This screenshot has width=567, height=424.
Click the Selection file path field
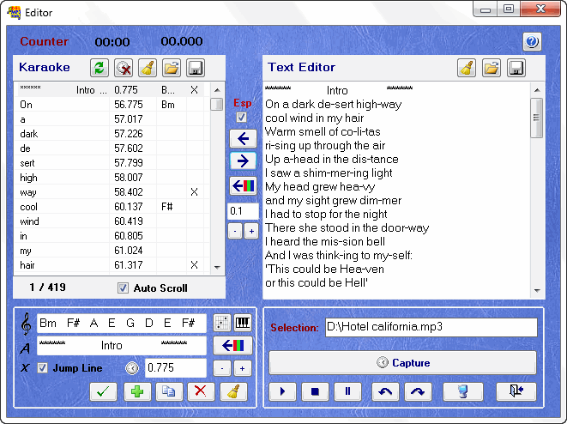[x=431, y=327]
